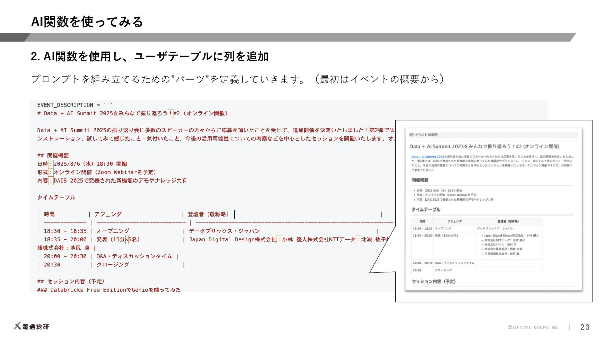The height and width of the screenshot is (337, 600).
Task: Click セッション内容 (予定) heading in the inset
Action: [433, 281]
